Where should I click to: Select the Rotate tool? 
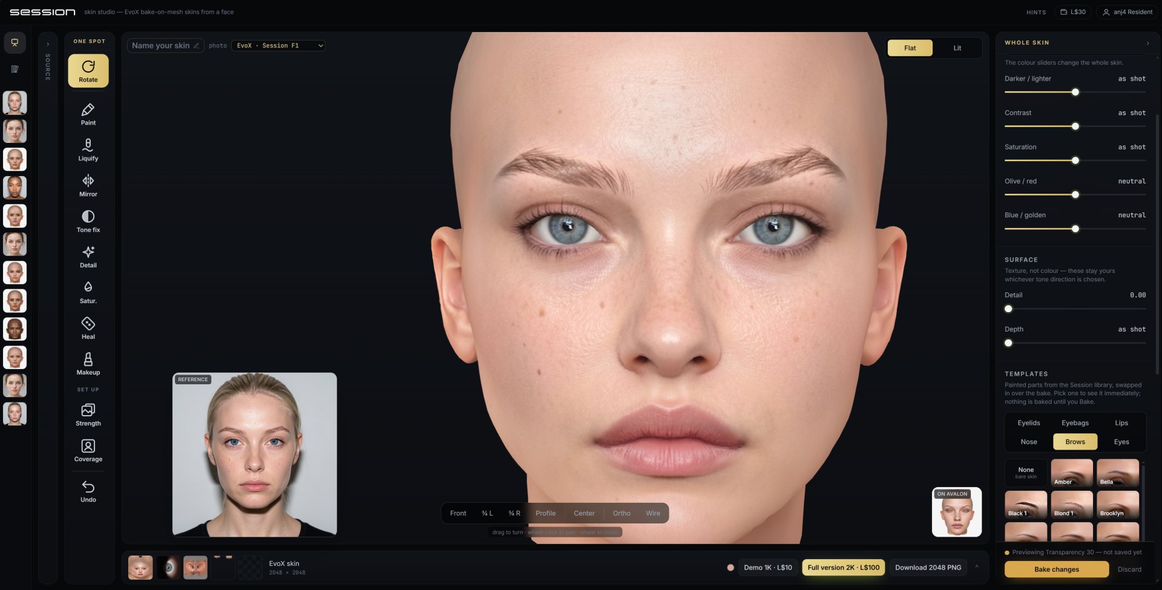coord(88,71)
